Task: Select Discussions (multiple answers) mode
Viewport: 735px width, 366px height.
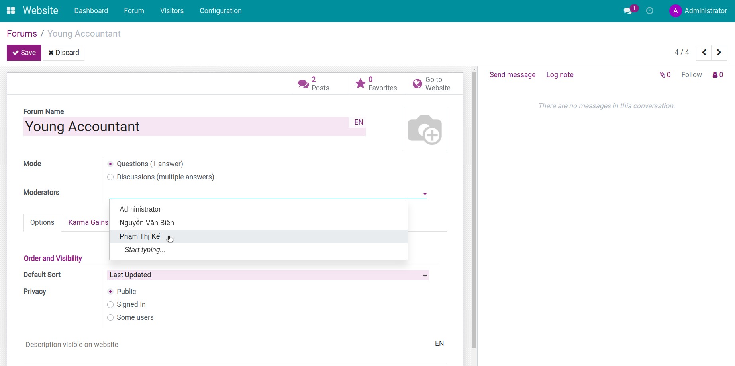Action: point(111,177)
